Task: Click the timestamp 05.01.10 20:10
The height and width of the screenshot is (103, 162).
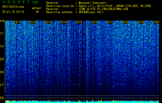Action: coord(13,12)
